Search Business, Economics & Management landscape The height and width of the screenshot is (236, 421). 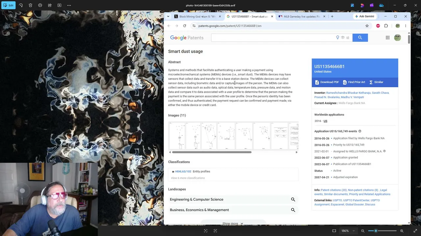(x=293, y=210)
